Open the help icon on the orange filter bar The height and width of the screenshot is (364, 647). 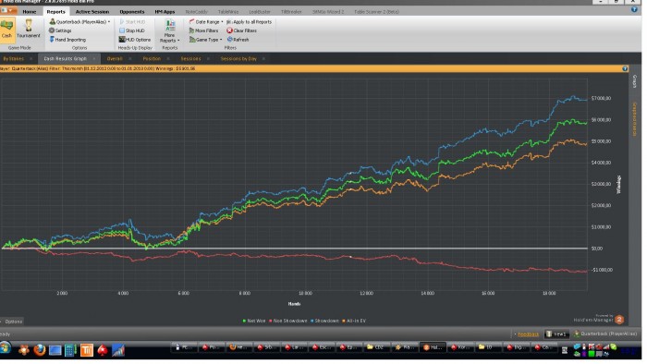coord(625,69)
